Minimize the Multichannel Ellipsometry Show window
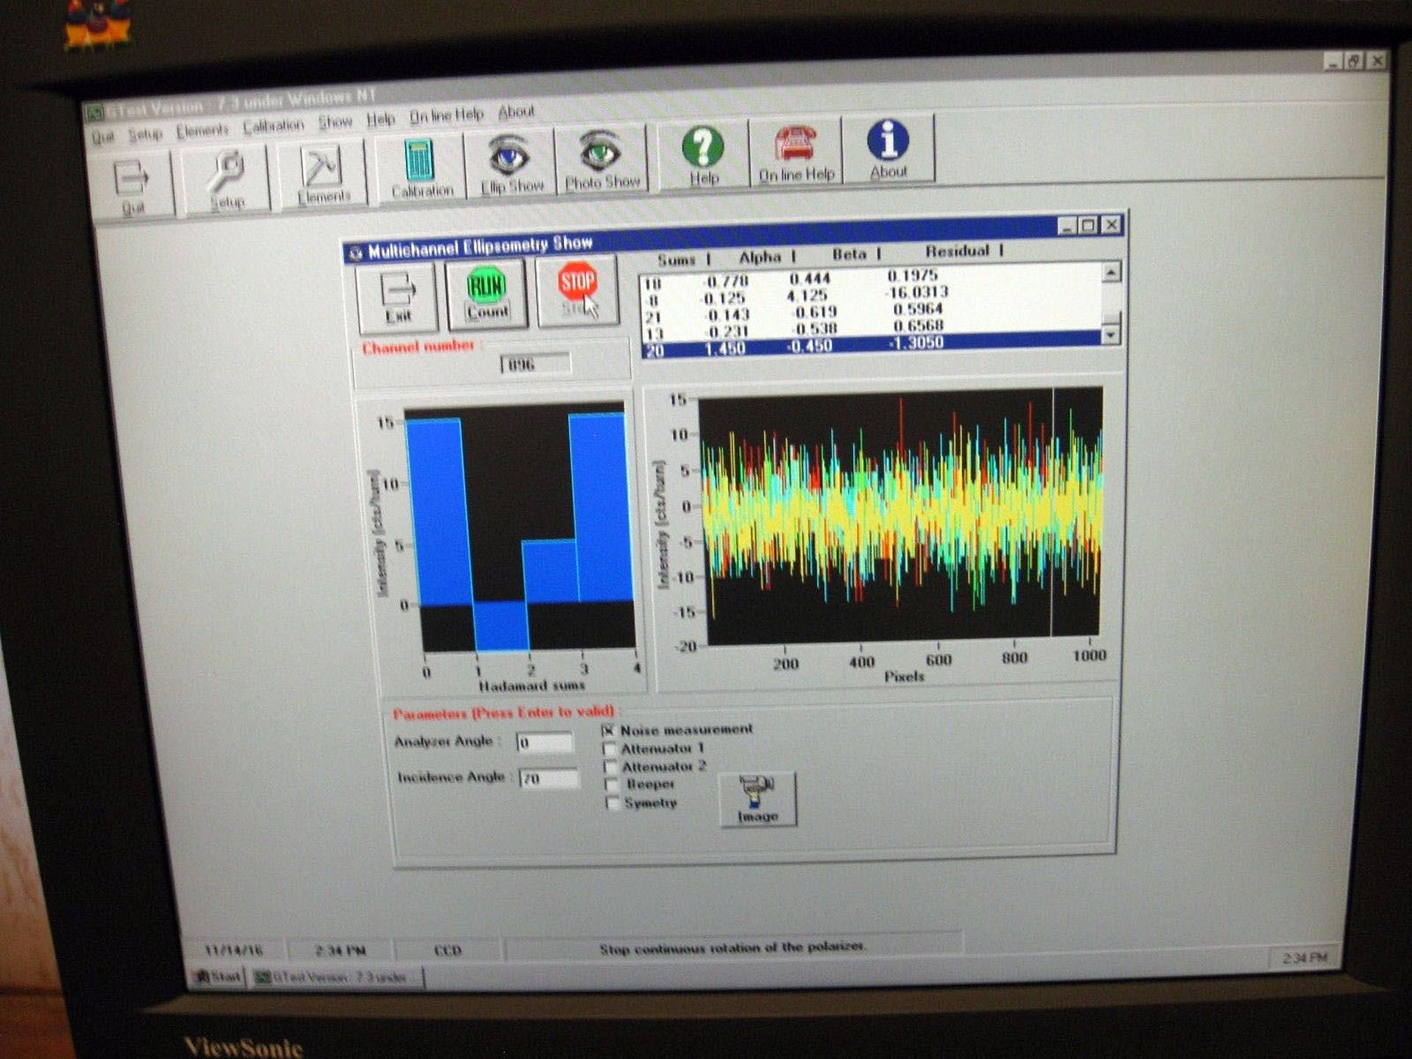 tap(1067, 227)
